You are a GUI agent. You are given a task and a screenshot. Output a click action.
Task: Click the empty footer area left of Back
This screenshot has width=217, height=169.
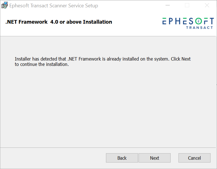(53, 158)
